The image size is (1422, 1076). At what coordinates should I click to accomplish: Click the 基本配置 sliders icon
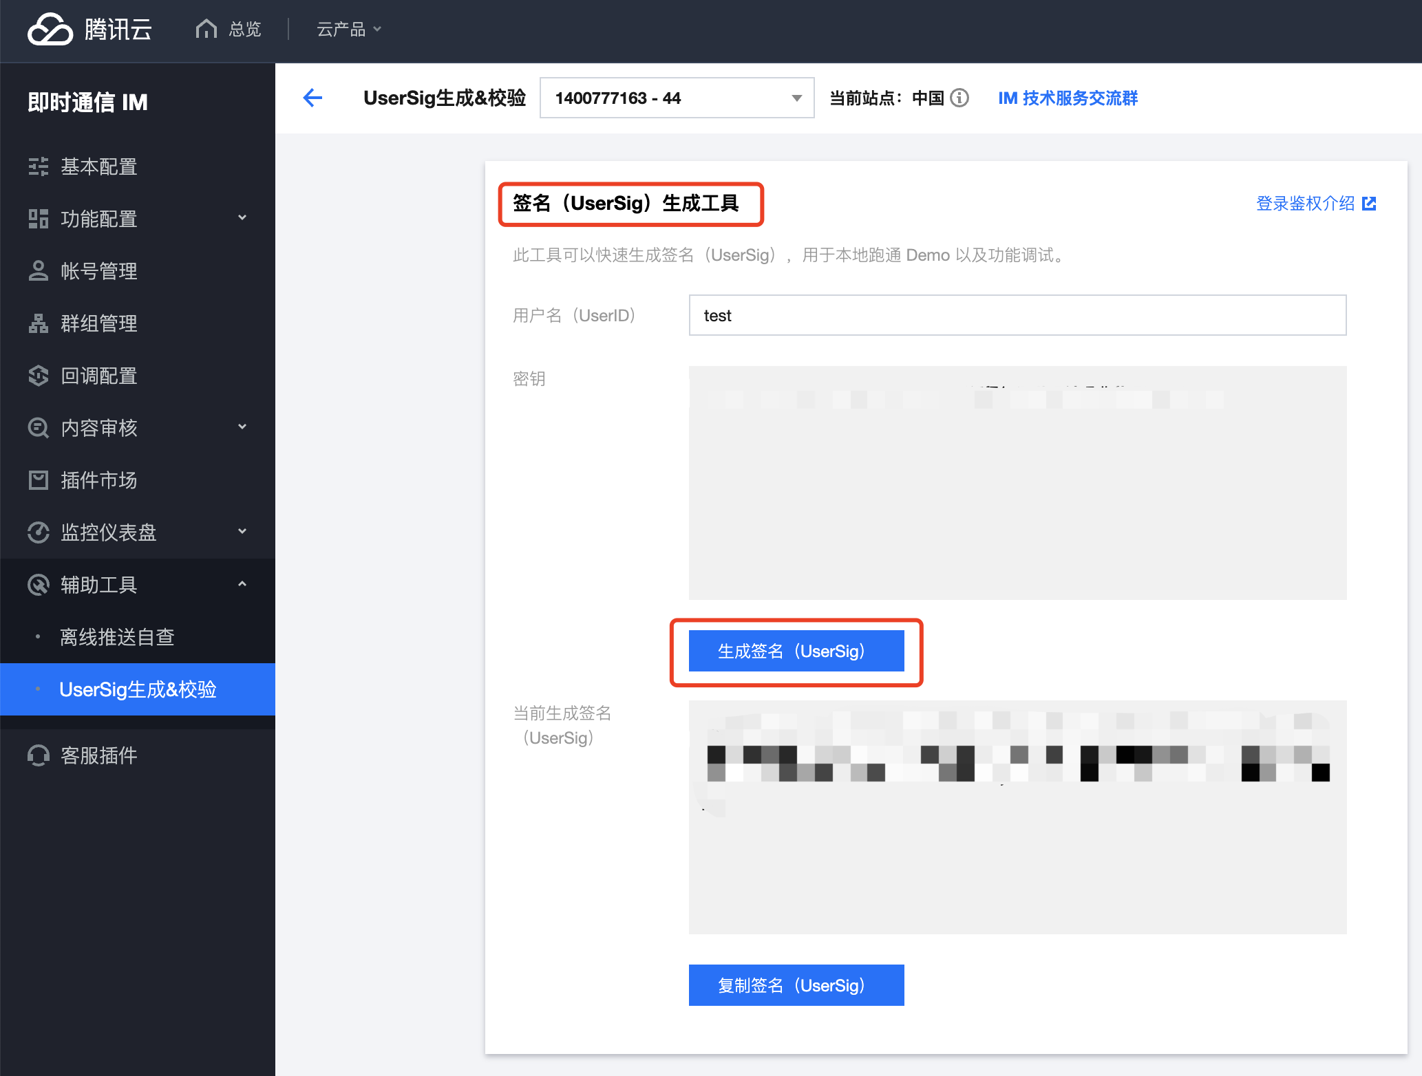[x=39, y=166]
